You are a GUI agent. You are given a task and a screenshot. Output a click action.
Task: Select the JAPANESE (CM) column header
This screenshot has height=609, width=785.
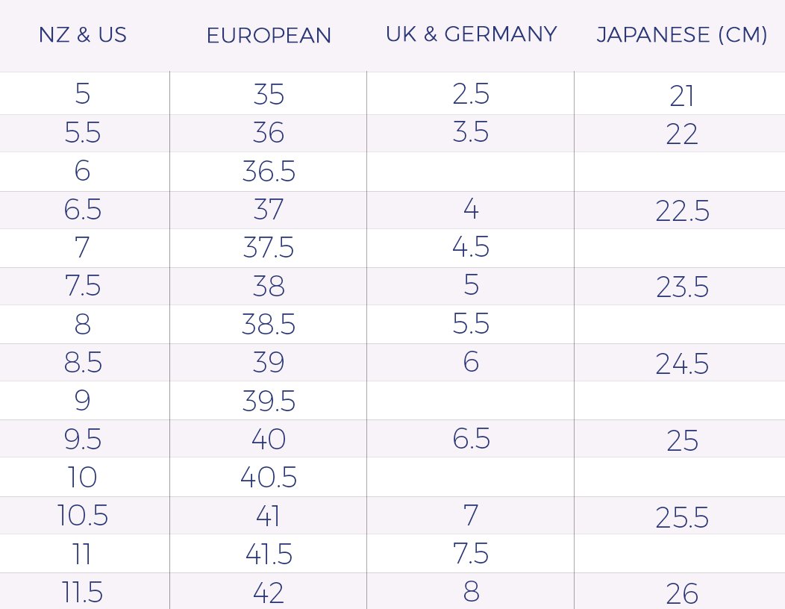(682, 35)
